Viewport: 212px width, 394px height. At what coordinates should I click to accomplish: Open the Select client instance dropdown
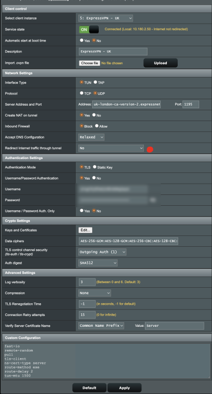[105, 18]
